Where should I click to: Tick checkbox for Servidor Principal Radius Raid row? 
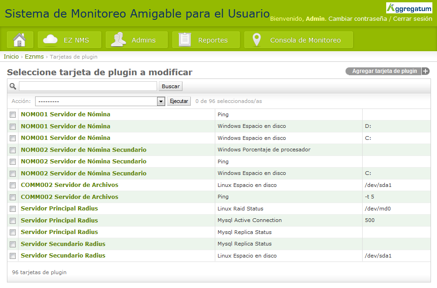point(13,209)
